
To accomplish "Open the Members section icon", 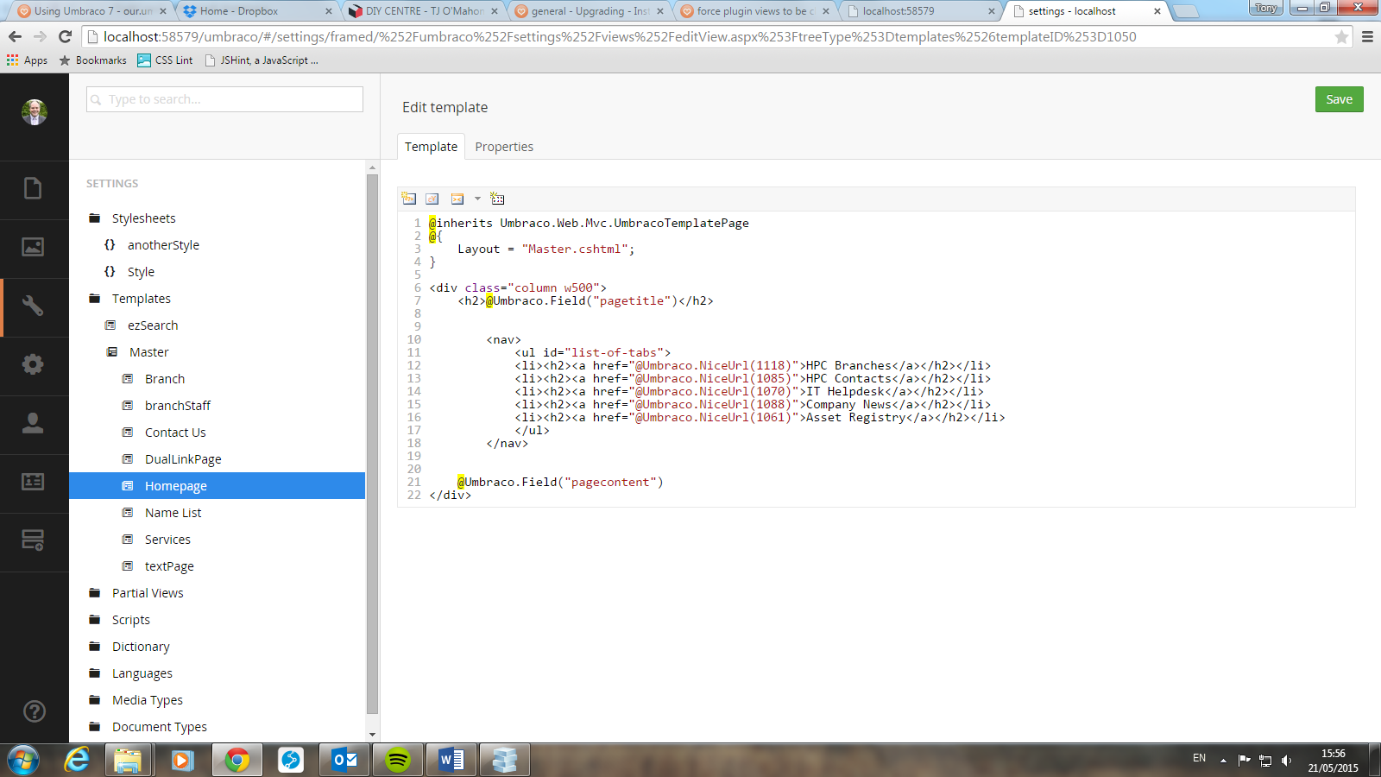I will point(33,482).
